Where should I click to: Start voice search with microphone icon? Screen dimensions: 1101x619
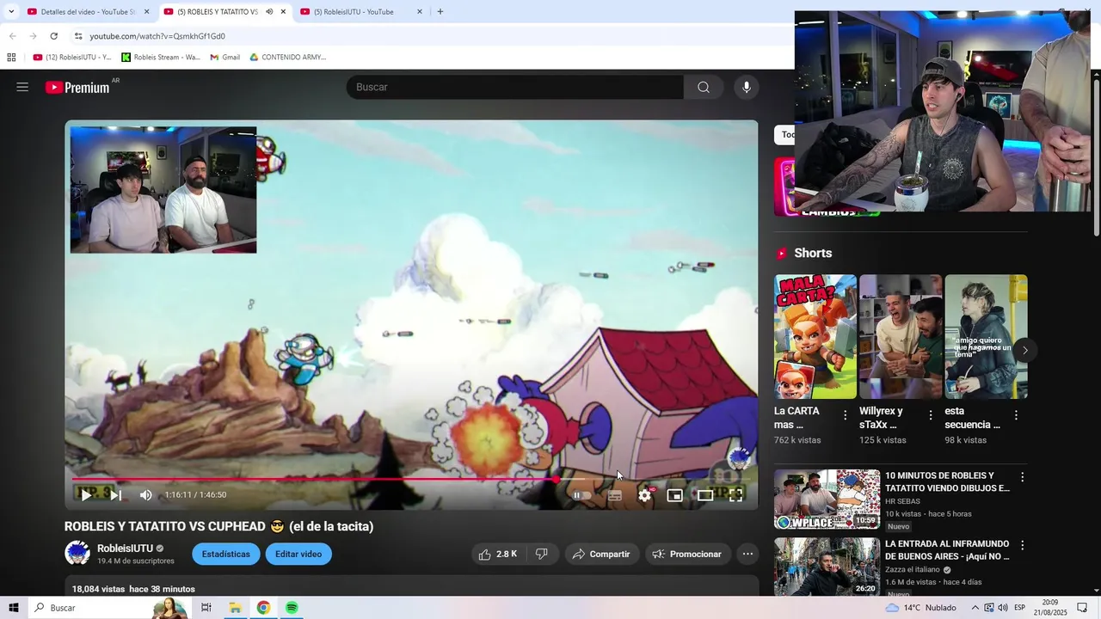point(747,87)
